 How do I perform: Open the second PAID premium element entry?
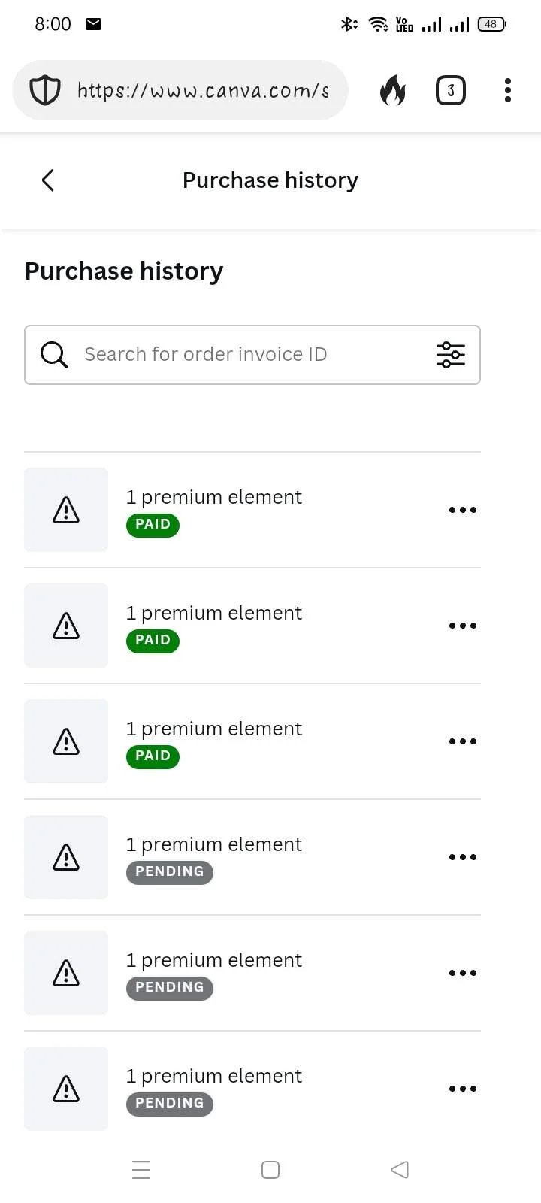pyautogui.click(x=252, y=626)
